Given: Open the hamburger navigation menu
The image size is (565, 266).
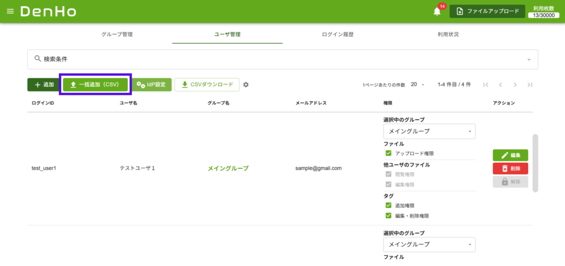Looking at the screenshot, I should [x=10, y=12].
